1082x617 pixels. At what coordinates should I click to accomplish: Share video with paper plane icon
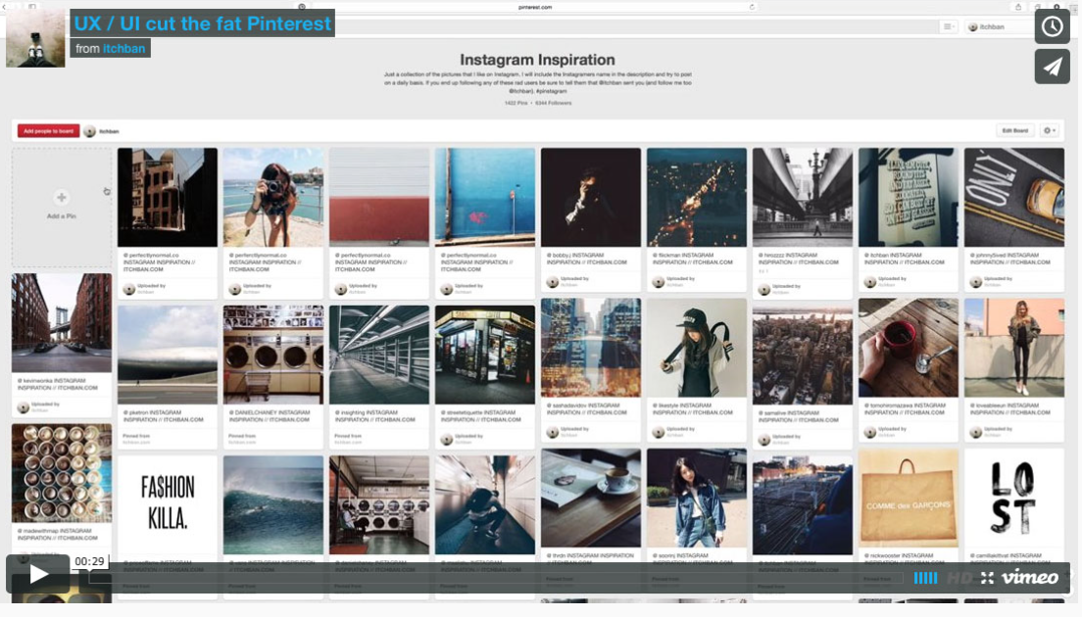tap(1052, 67)
